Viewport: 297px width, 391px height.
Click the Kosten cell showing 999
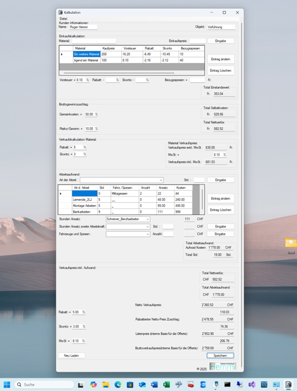click(183, 212)
